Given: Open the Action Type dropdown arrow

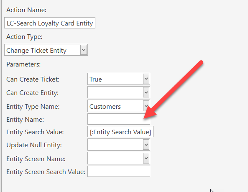Looking at the screenshot, I should (x=84, y=50).
